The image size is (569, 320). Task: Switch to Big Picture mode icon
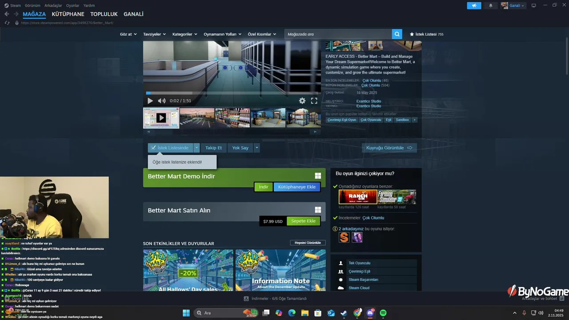coord(533,6)
